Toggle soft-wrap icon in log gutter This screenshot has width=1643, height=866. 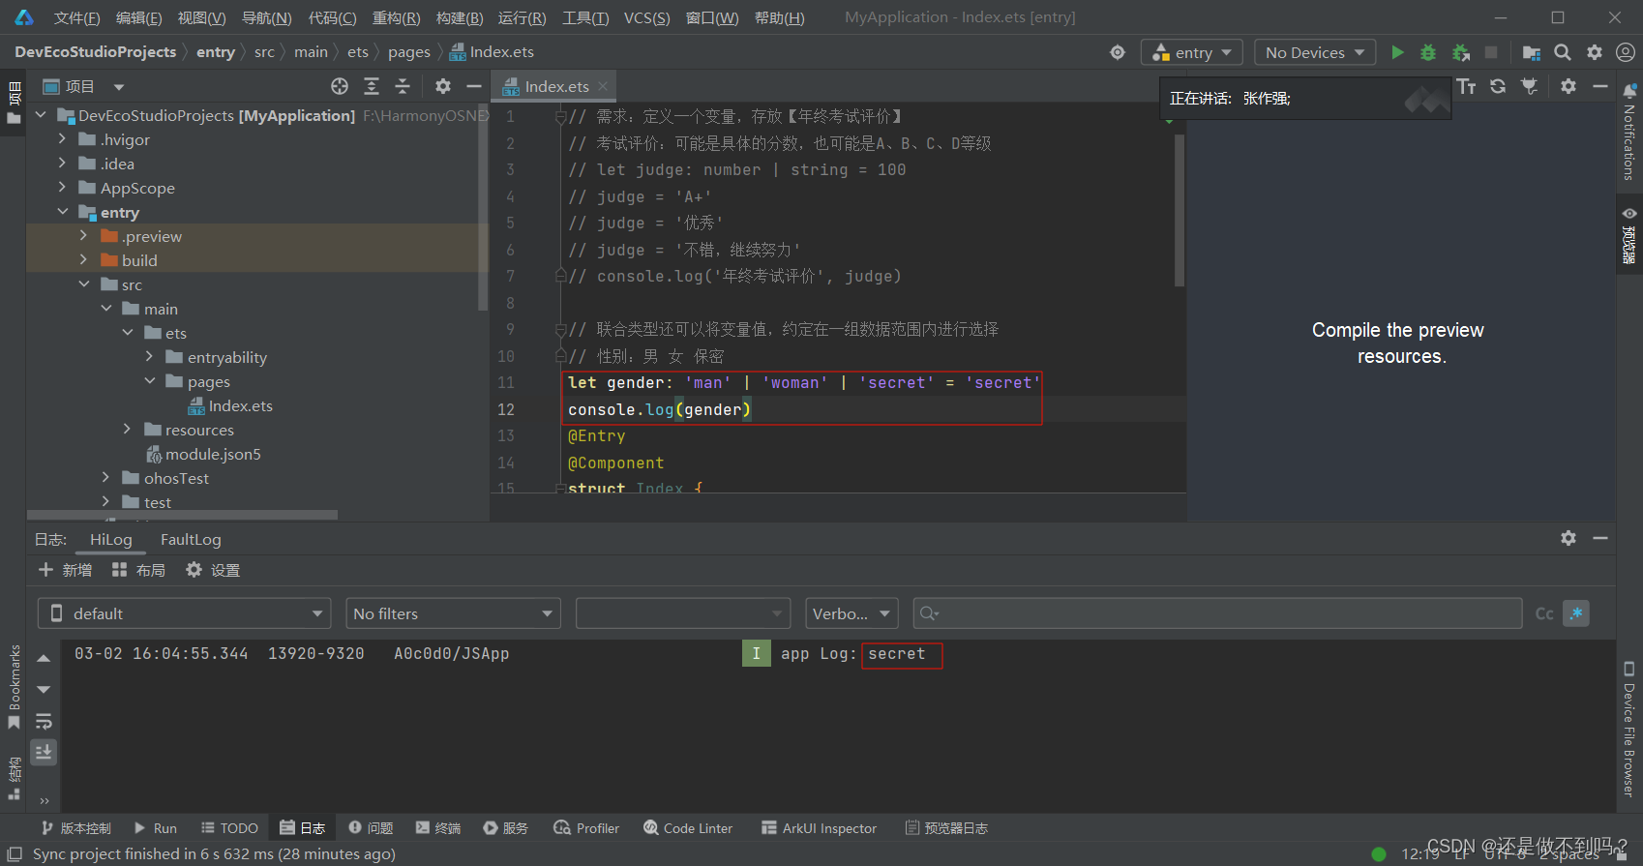click(x=44, y=722)
